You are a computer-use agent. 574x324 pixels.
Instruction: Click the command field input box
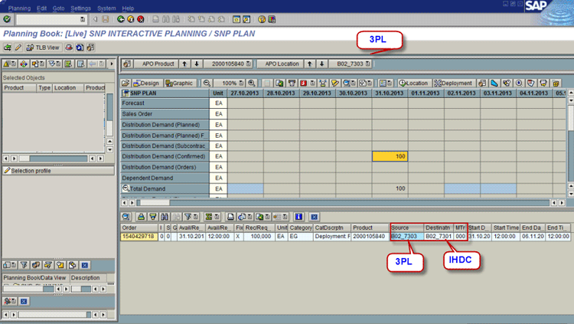pyautogui.click(x=51, y=19)
